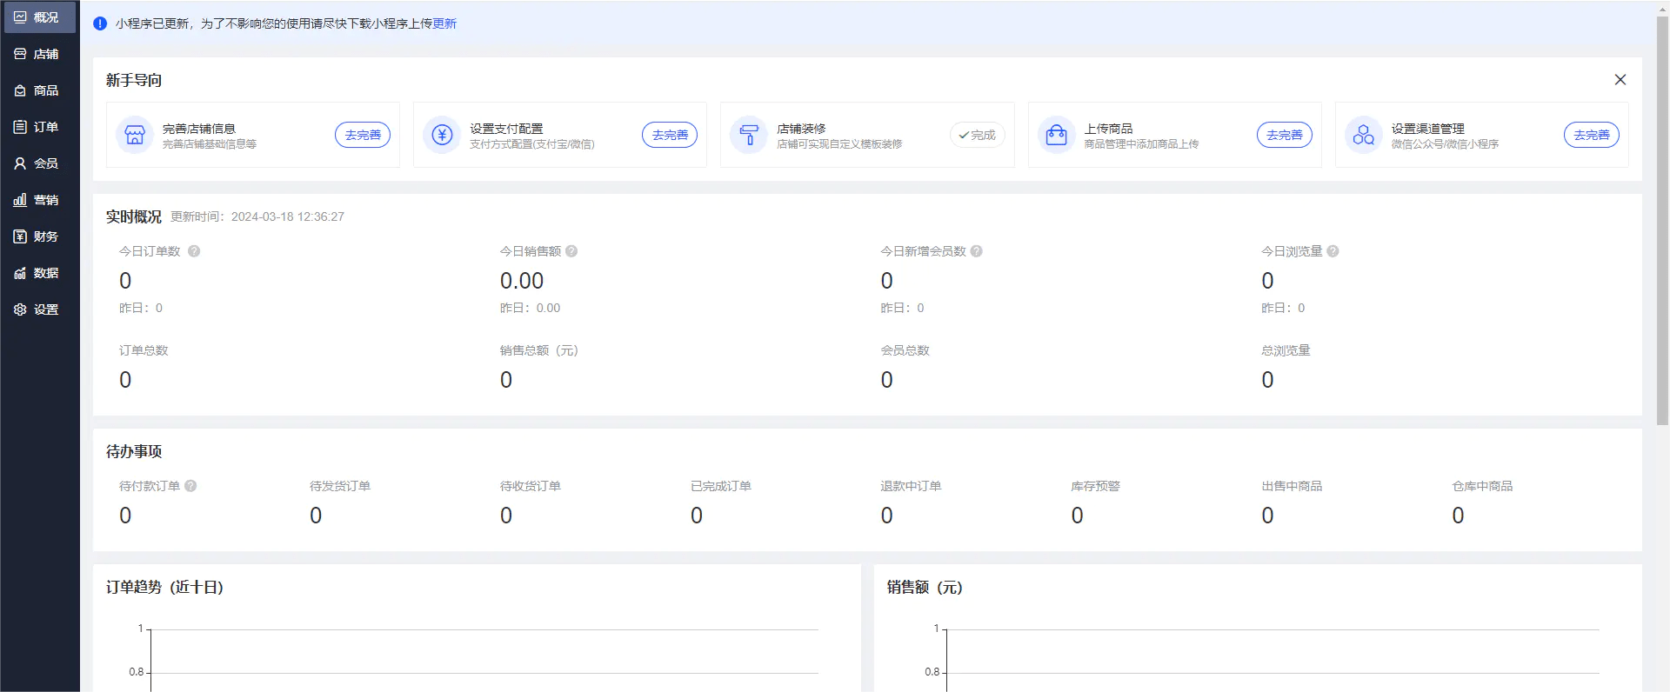Click the 仓库中商品 count
The image size is (1670, 692).
[1458, 516]
